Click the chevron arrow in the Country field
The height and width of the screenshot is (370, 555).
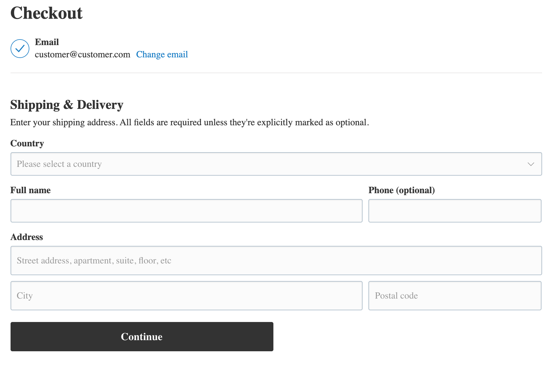pos(531,164)
